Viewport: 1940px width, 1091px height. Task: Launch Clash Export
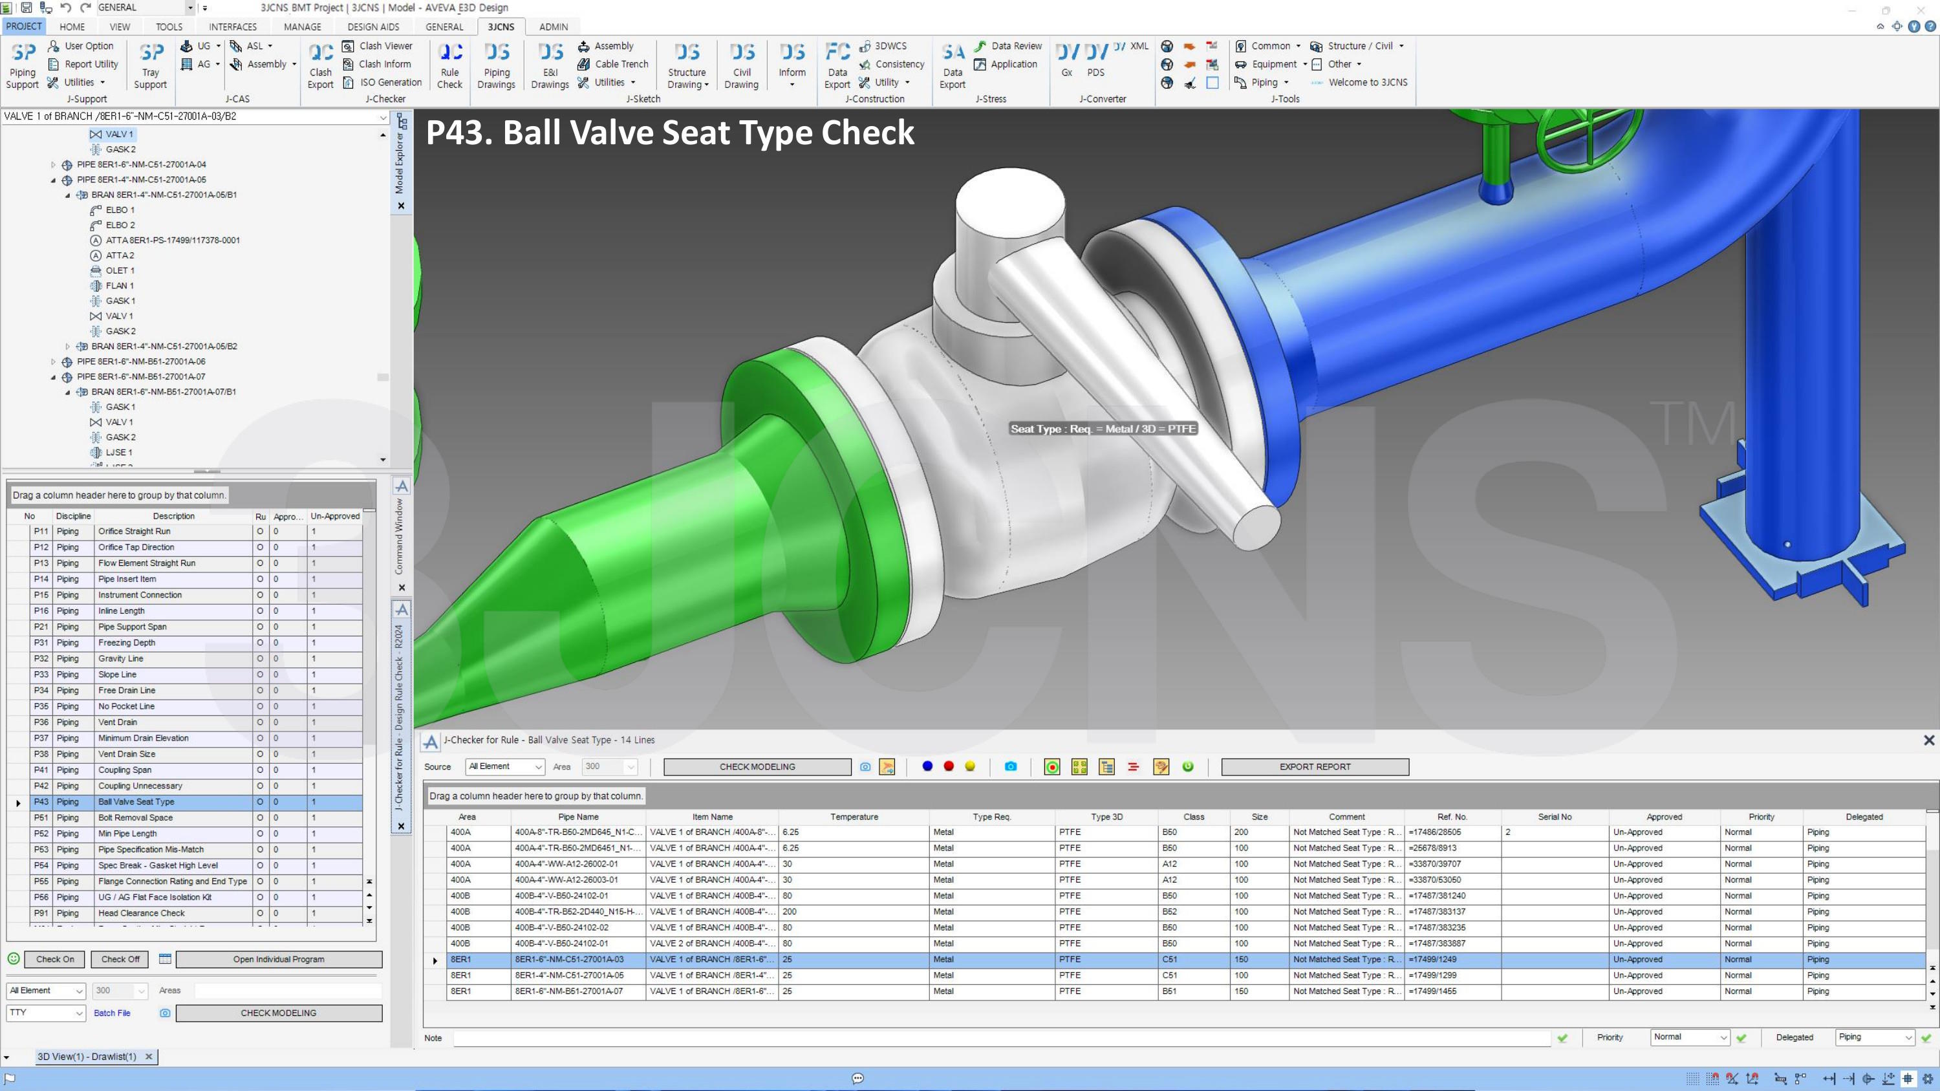point(320,65)
